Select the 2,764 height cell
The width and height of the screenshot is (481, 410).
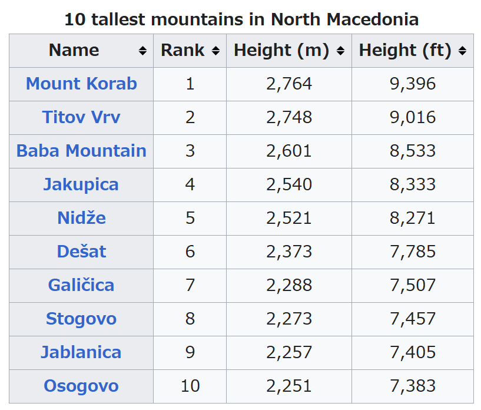point(289,84)
